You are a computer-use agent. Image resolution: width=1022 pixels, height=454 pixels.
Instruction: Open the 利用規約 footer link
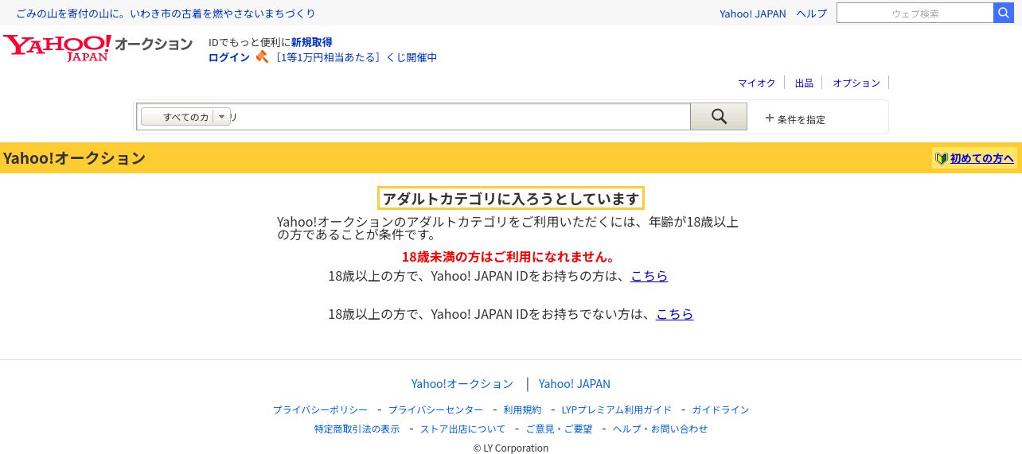(x=522, y=409)
